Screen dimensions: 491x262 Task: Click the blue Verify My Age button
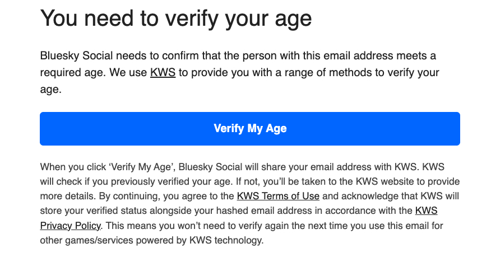click(250, 129)
